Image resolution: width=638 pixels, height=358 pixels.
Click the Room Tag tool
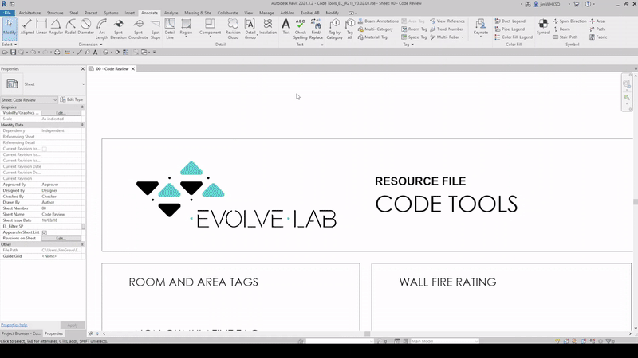[x=414, y=29]
